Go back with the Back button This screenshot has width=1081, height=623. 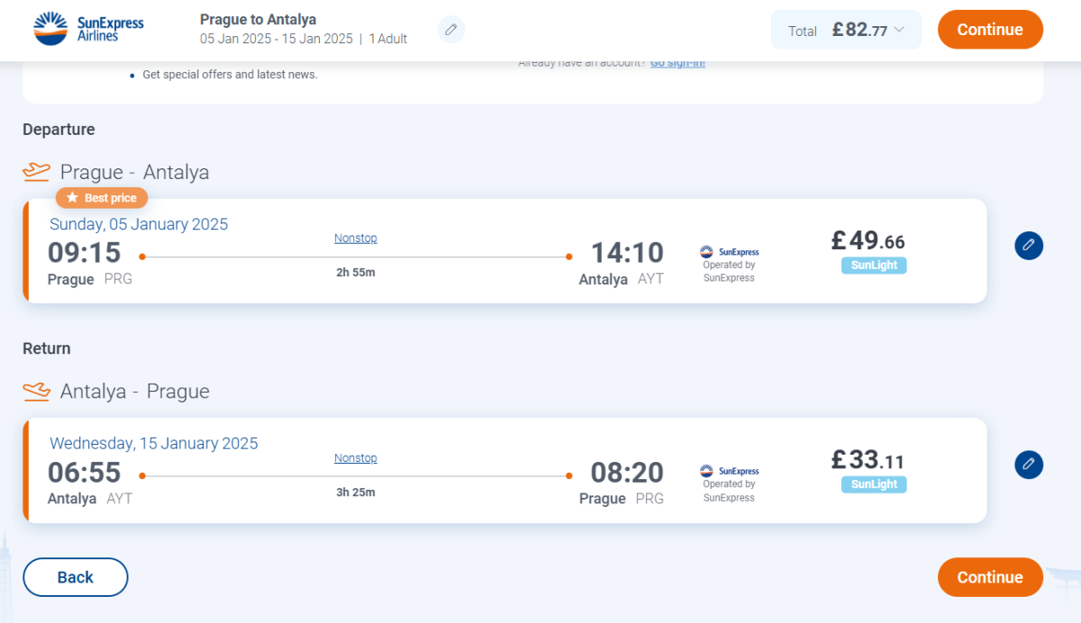coord(76,577)
